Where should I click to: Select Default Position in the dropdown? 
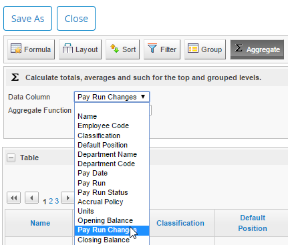(112, 145)
